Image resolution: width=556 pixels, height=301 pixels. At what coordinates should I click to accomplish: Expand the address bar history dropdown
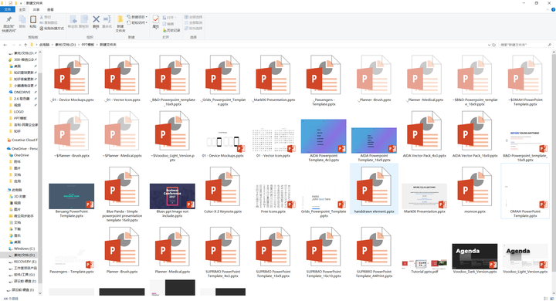(489, 45)
